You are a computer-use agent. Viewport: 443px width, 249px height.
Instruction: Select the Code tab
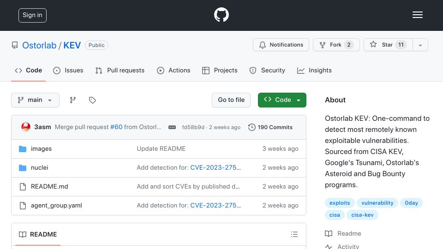pyautogui.click(x=28, y=70)
